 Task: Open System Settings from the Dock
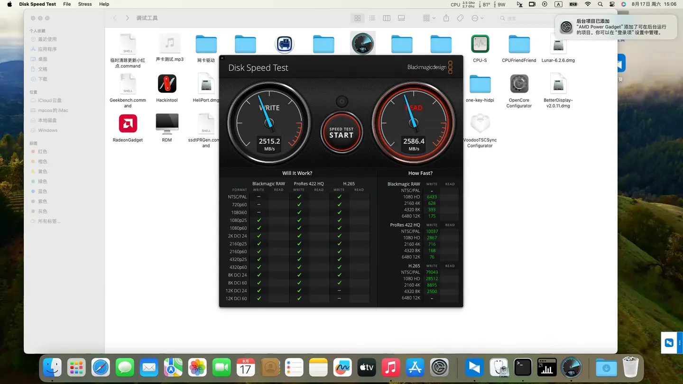[x=439, y=367]
